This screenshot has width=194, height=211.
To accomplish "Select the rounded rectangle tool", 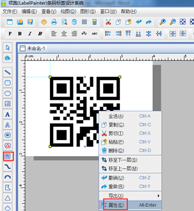I will pos(8,83).
